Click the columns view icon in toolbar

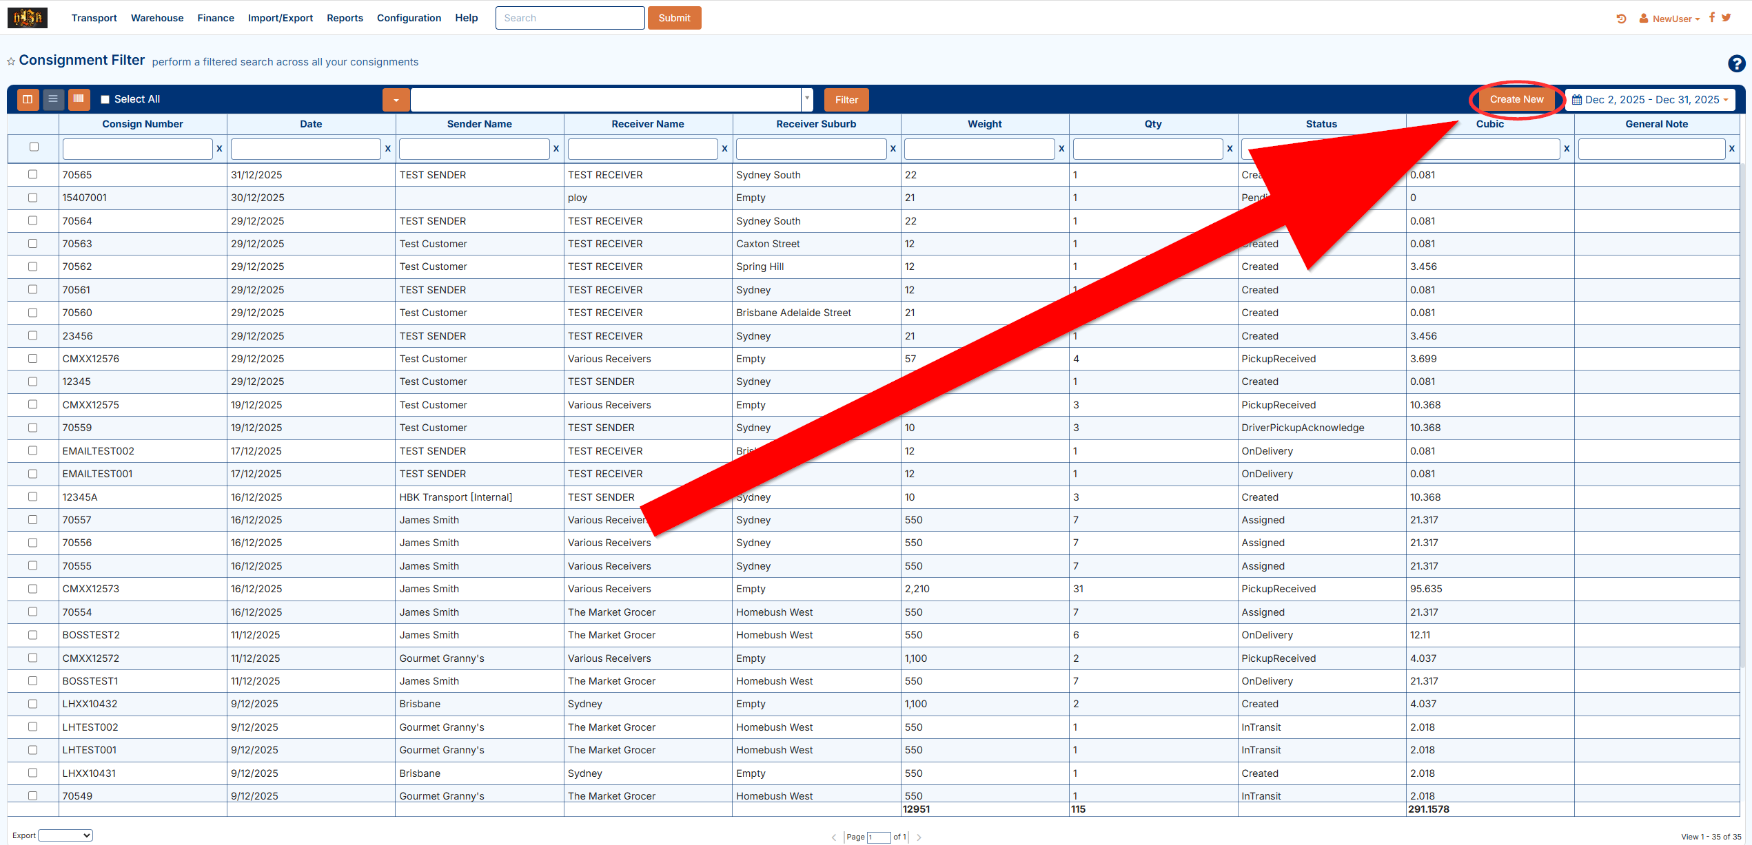point(28,99)
